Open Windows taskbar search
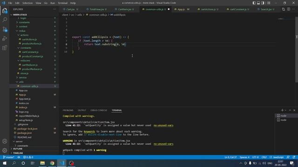The image size is (298, 167). point(14,163)
